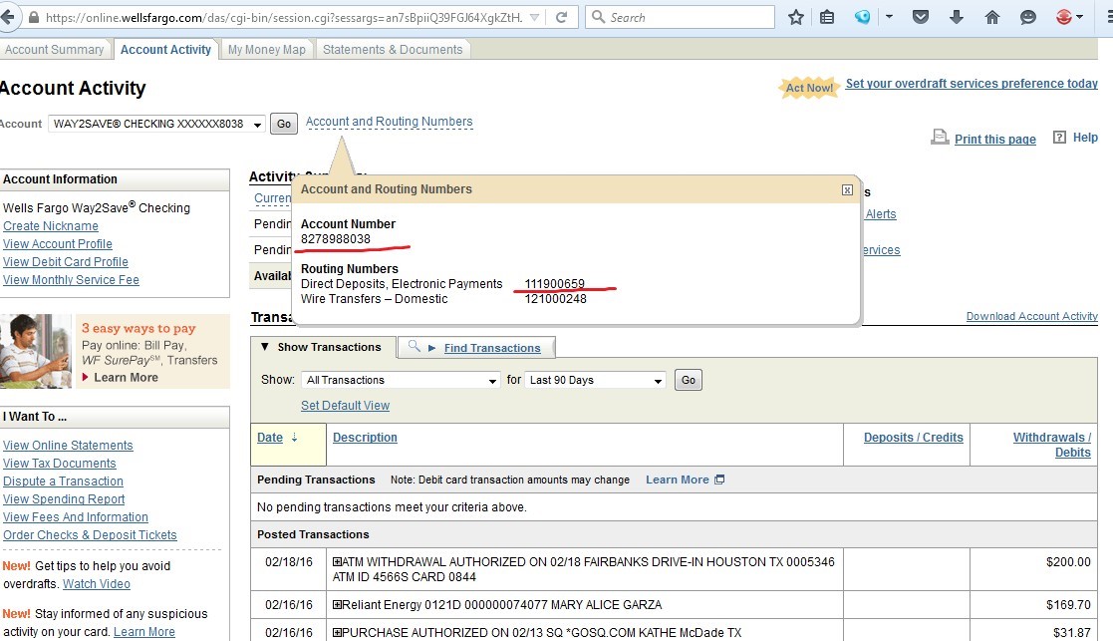
Task: Click the printer icon beside Print this page
Action: [940, 138]
